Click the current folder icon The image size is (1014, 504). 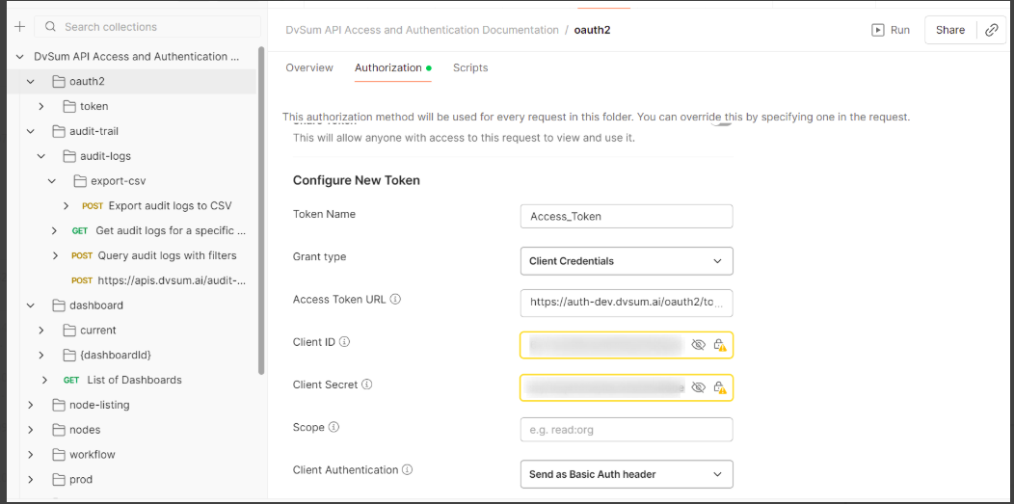[69, 331]
